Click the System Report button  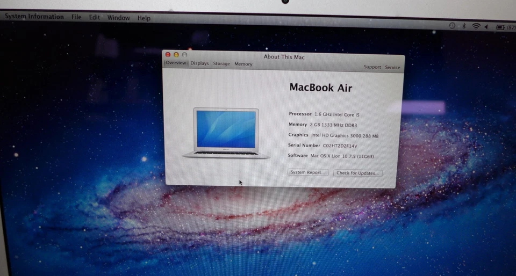(x=307, y=172)
